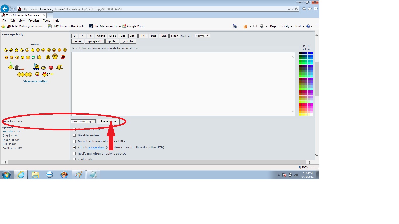
Task: Click the Add to Favorites bar star icon
Action: (x=4, y=26)
